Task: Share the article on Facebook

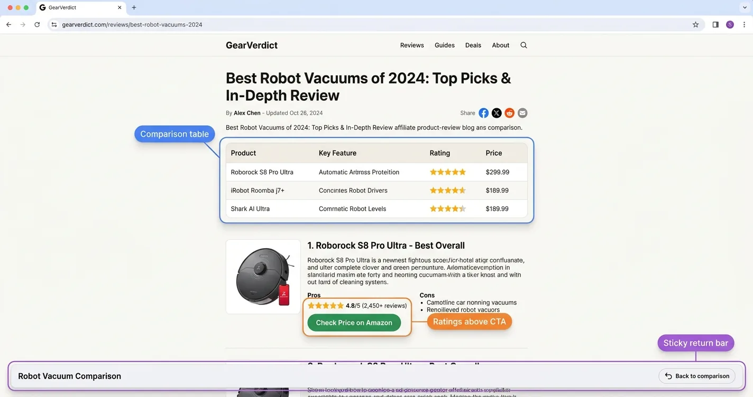Action: [483, 113]
